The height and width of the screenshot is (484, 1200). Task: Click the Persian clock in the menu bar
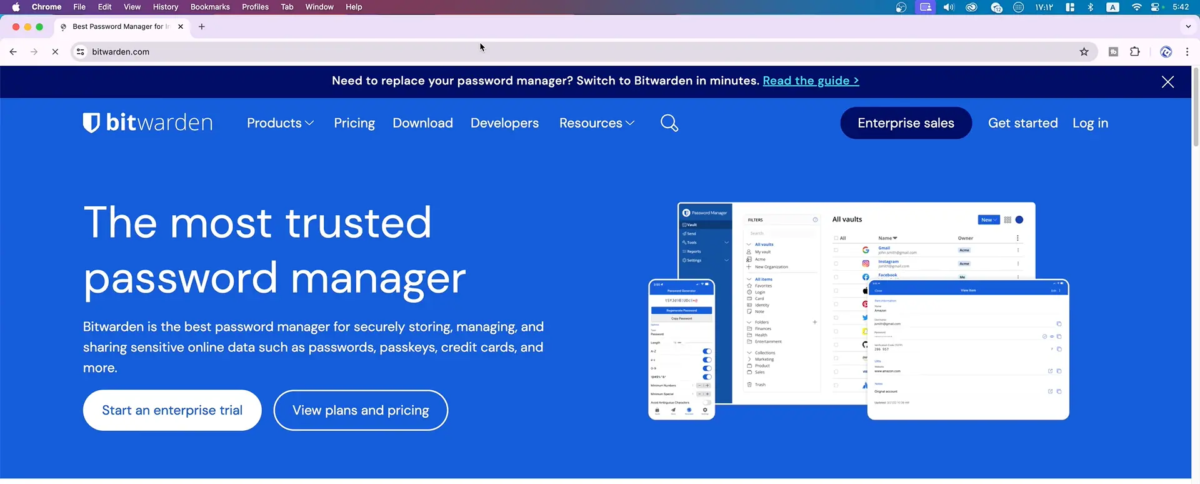click(x=1044, y=7)
